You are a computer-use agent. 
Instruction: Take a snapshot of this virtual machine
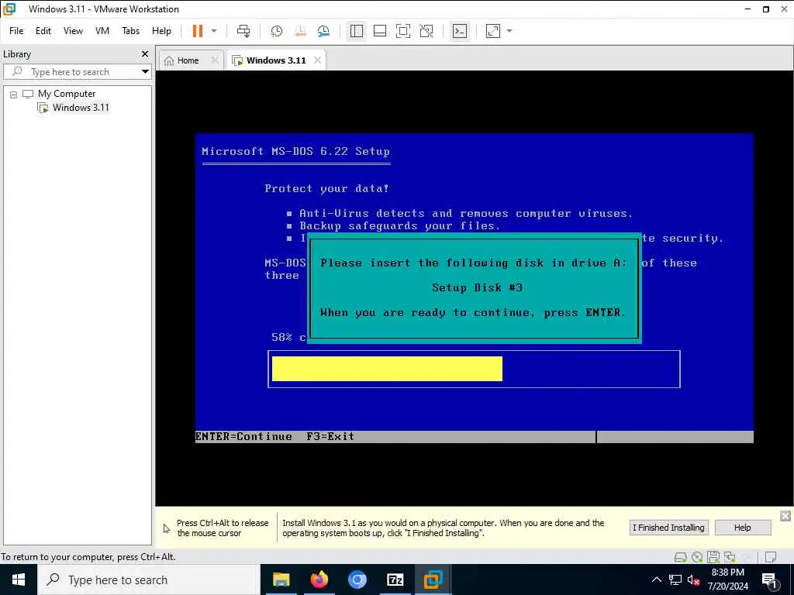(x=277, y=31)
